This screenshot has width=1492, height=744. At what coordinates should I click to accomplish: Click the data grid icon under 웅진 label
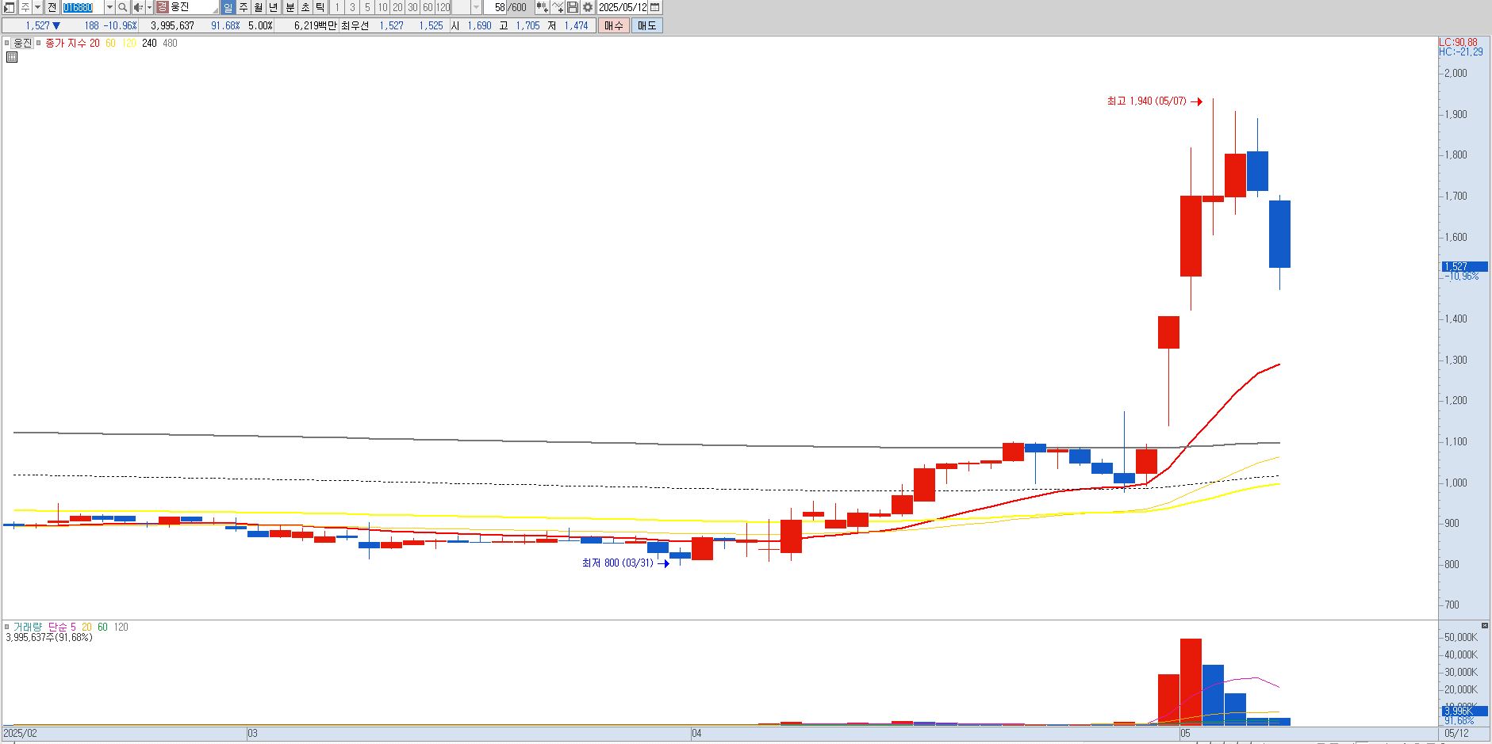pyautogui.click(x=12, y=57)
